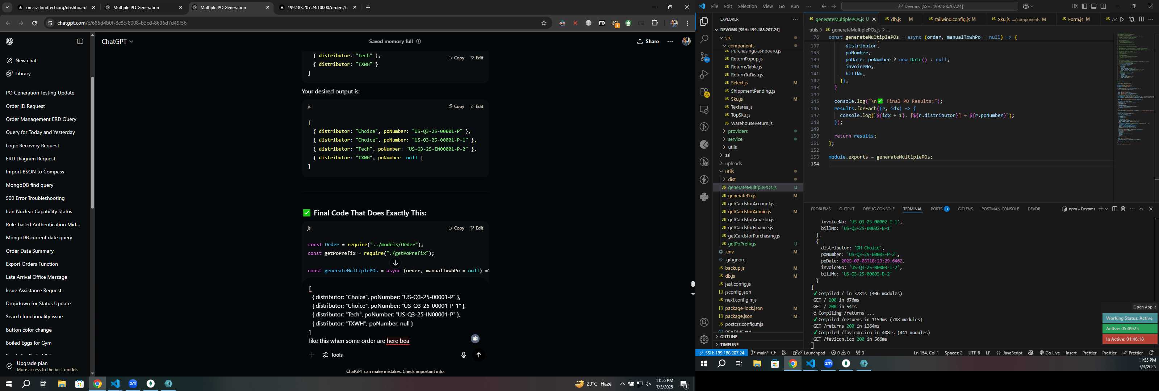Switch to the db.js editor tab
1159x391 pixels.
(896, 19)
